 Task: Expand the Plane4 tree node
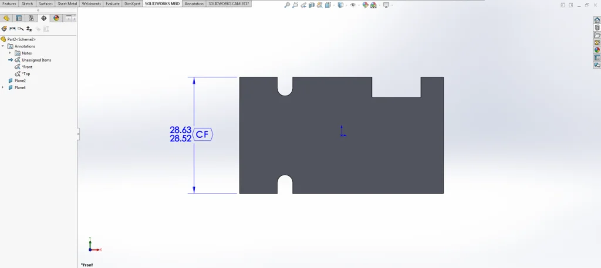coord(3,87)
